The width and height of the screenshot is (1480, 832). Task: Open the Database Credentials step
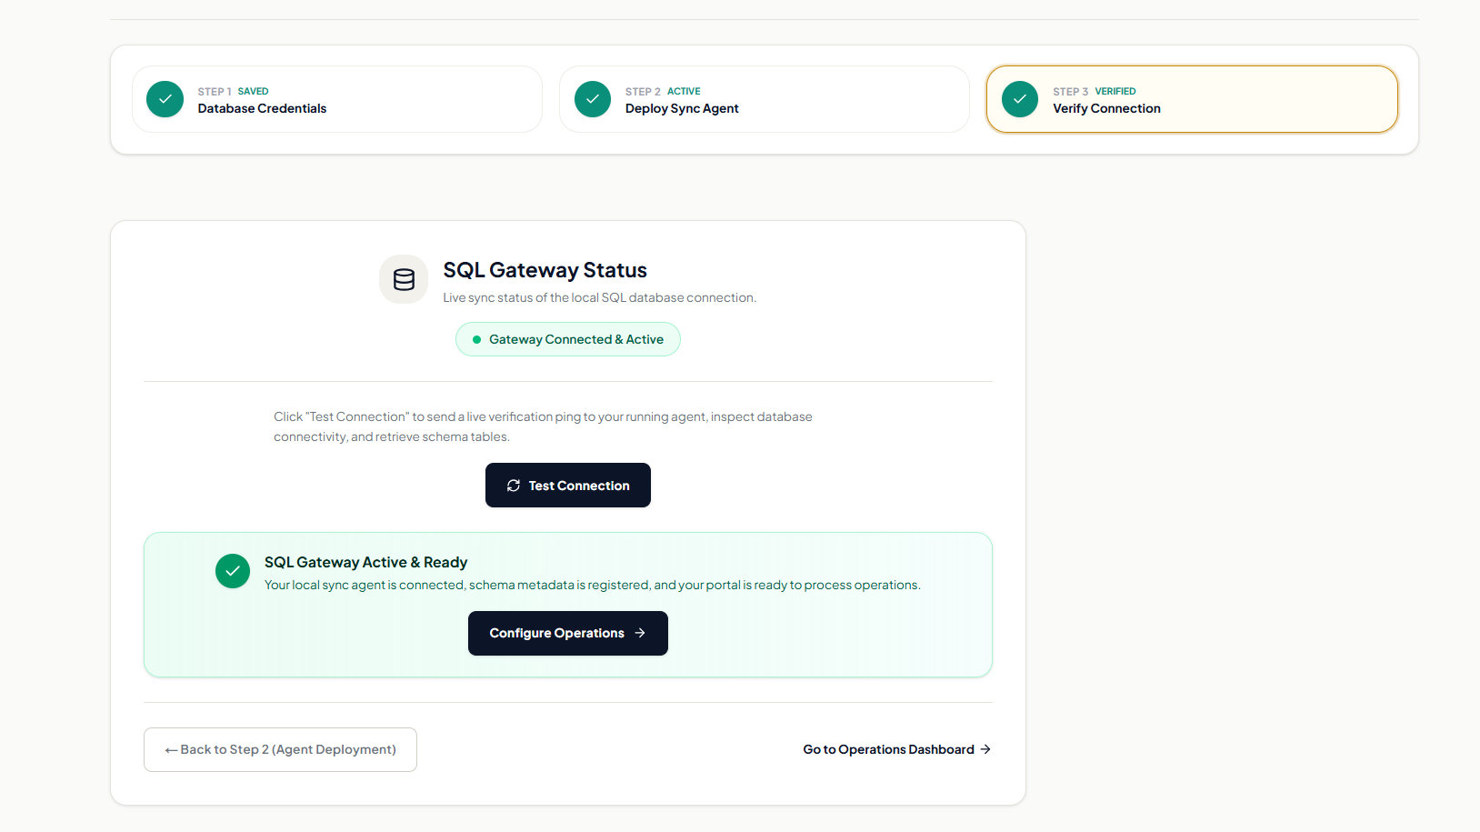point(337,99)
